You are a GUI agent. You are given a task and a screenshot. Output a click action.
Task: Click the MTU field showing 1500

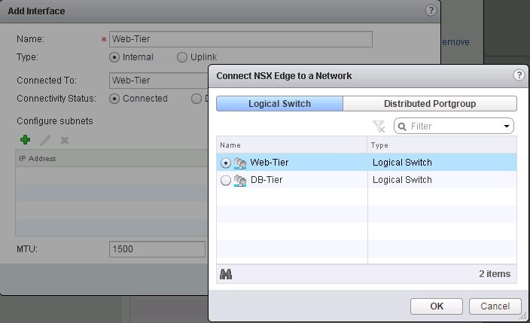[157, 249]
